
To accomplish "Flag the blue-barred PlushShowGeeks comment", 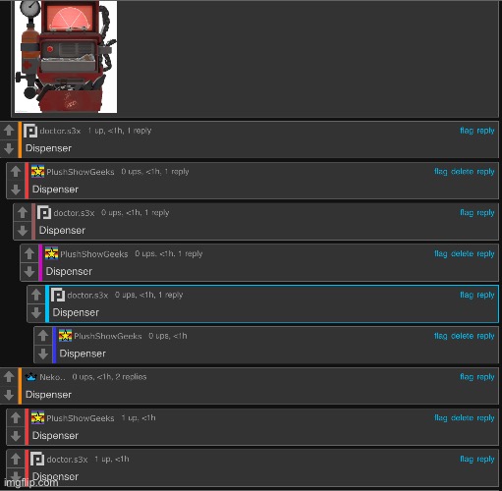I will (441, 336).
